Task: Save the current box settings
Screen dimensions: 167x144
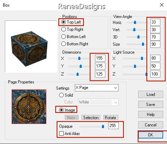Action: [x=151, y=105]
